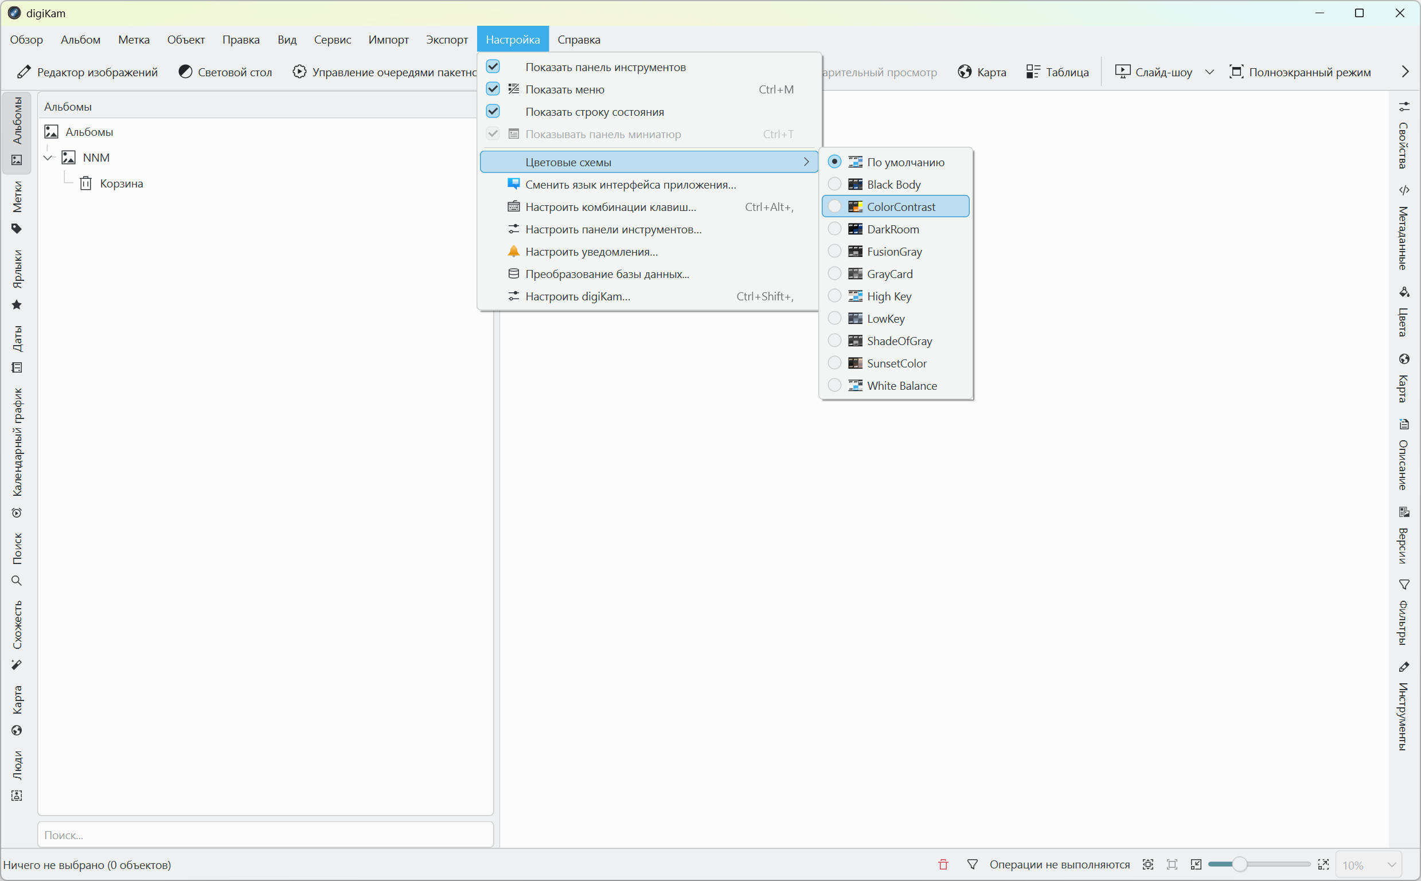Open the Tags (Метки) left sidebar tab

(17, 207)
